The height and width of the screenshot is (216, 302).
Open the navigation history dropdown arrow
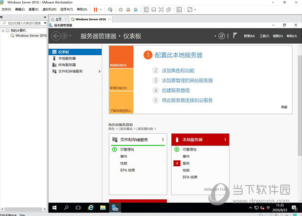70,36
